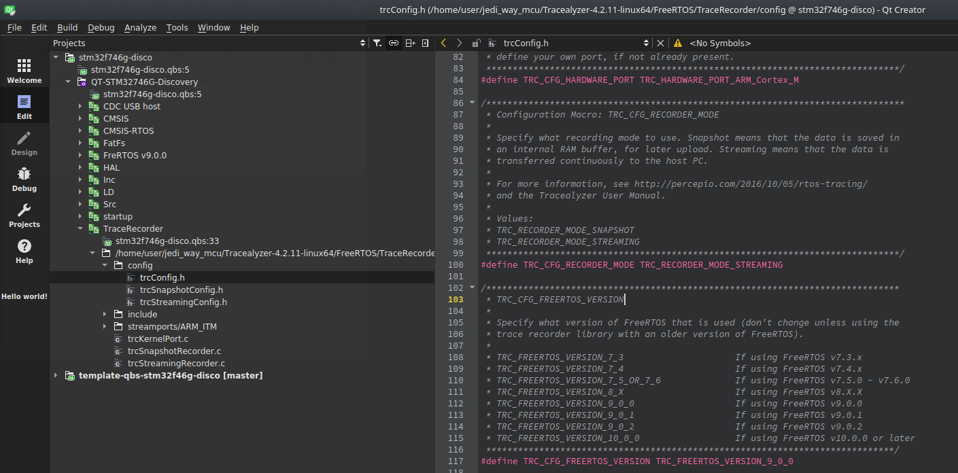Viewport: 958px width, 473px height.
Task: Open trcStreamingConfig.h file
Action: (183, 302)
